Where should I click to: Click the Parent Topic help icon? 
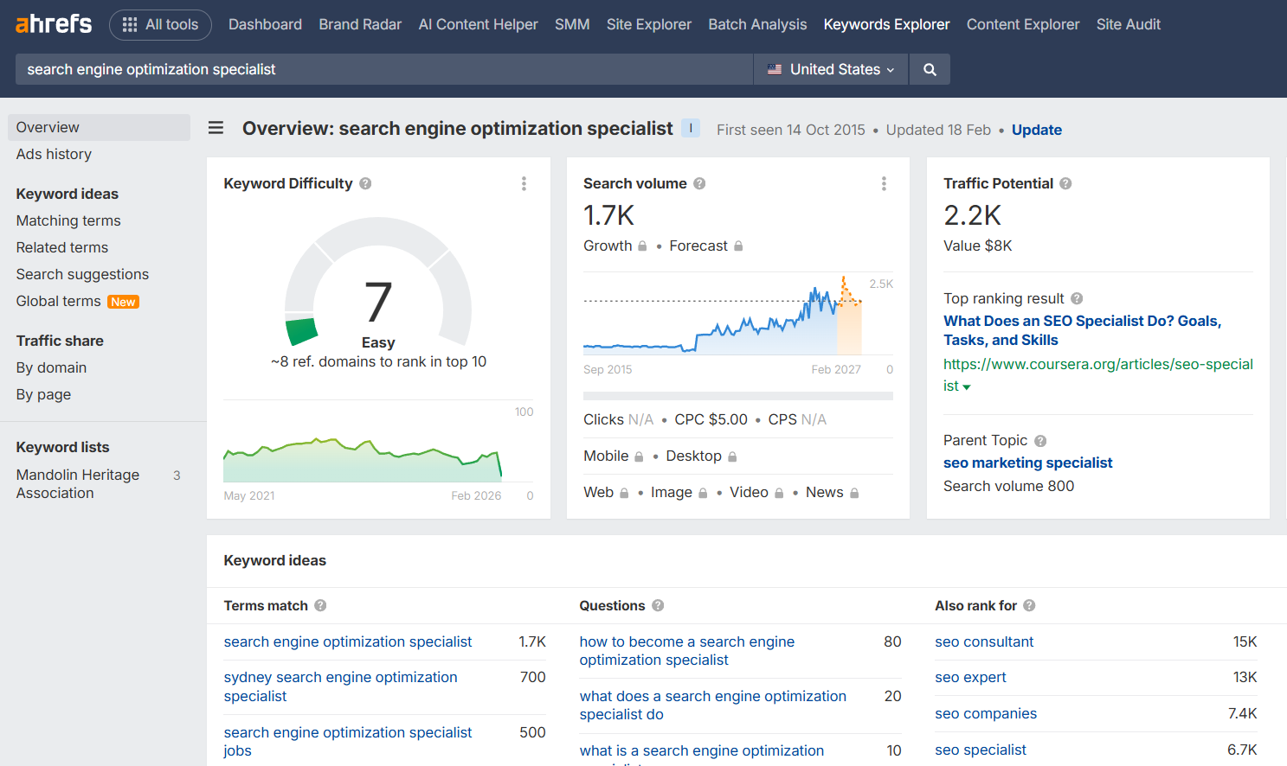click(x=1040, y=441)
